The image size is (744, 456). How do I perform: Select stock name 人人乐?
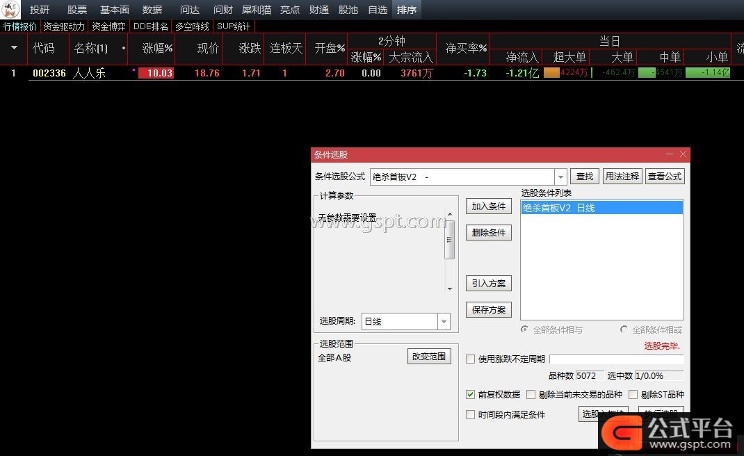pos(89,73)
